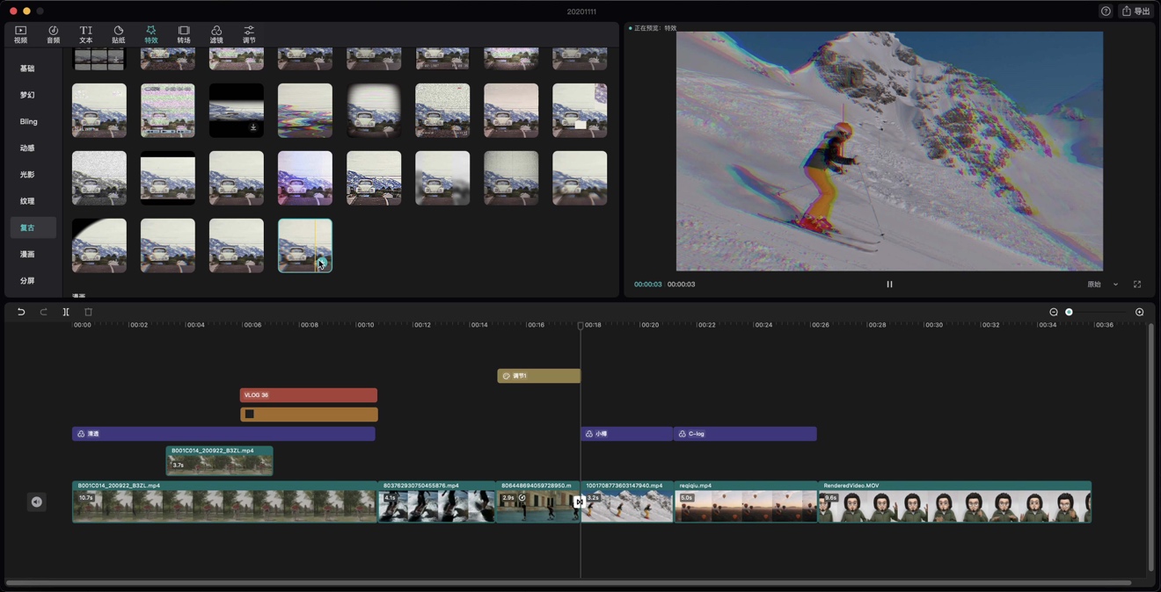Select the 漫画 effects category
Viewport: 1161px width, 592px height.
click(x=27, y=254)
